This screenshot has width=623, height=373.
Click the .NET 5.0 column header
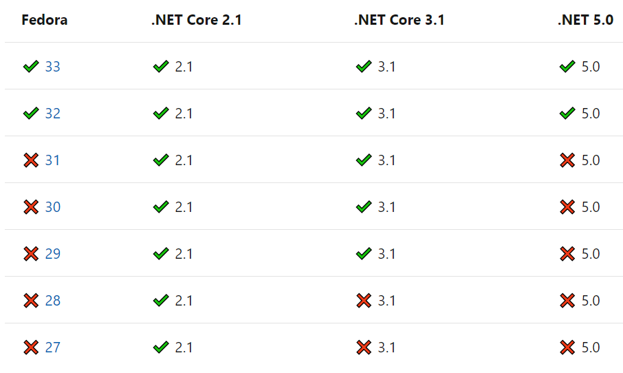point(586,20)
